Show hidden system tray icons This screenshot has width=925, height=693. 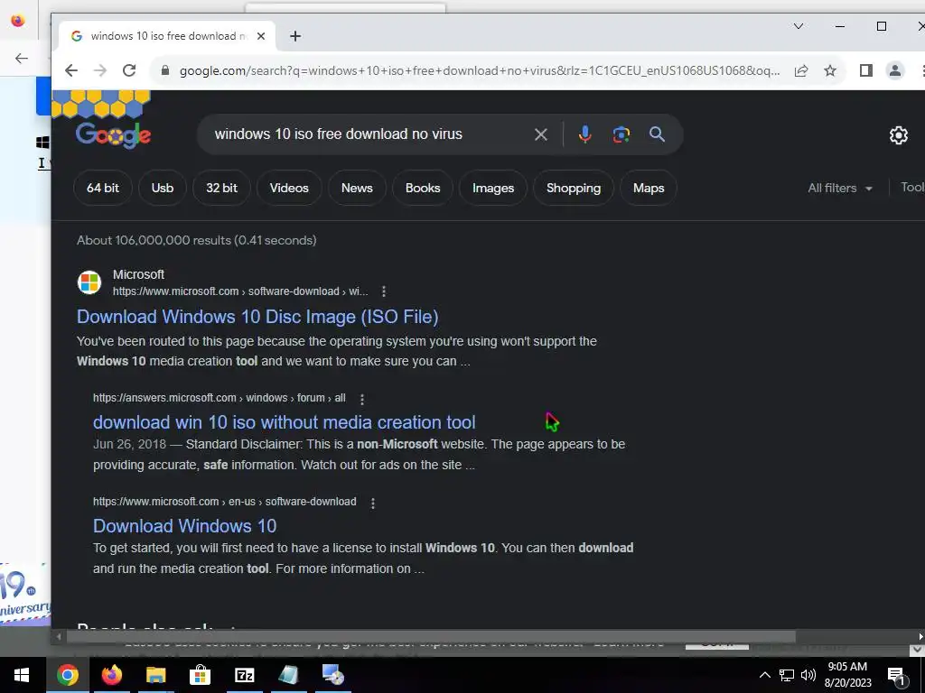pos(764,675)
